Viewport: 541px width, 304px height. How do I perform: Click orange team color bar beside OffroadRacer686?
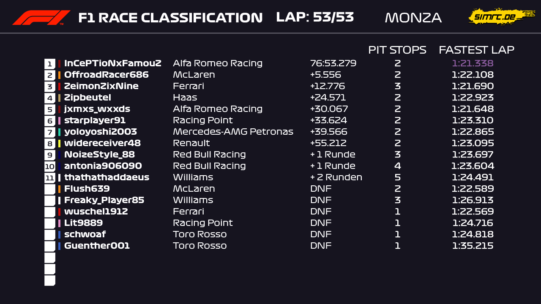[59, 75]
